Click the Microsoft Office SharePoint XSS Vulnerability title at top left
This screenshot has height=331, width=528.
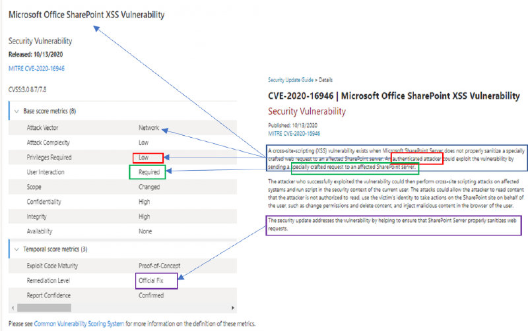tap(86, 15)
